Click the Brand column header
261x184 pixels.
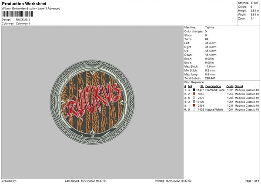(239, 86)
